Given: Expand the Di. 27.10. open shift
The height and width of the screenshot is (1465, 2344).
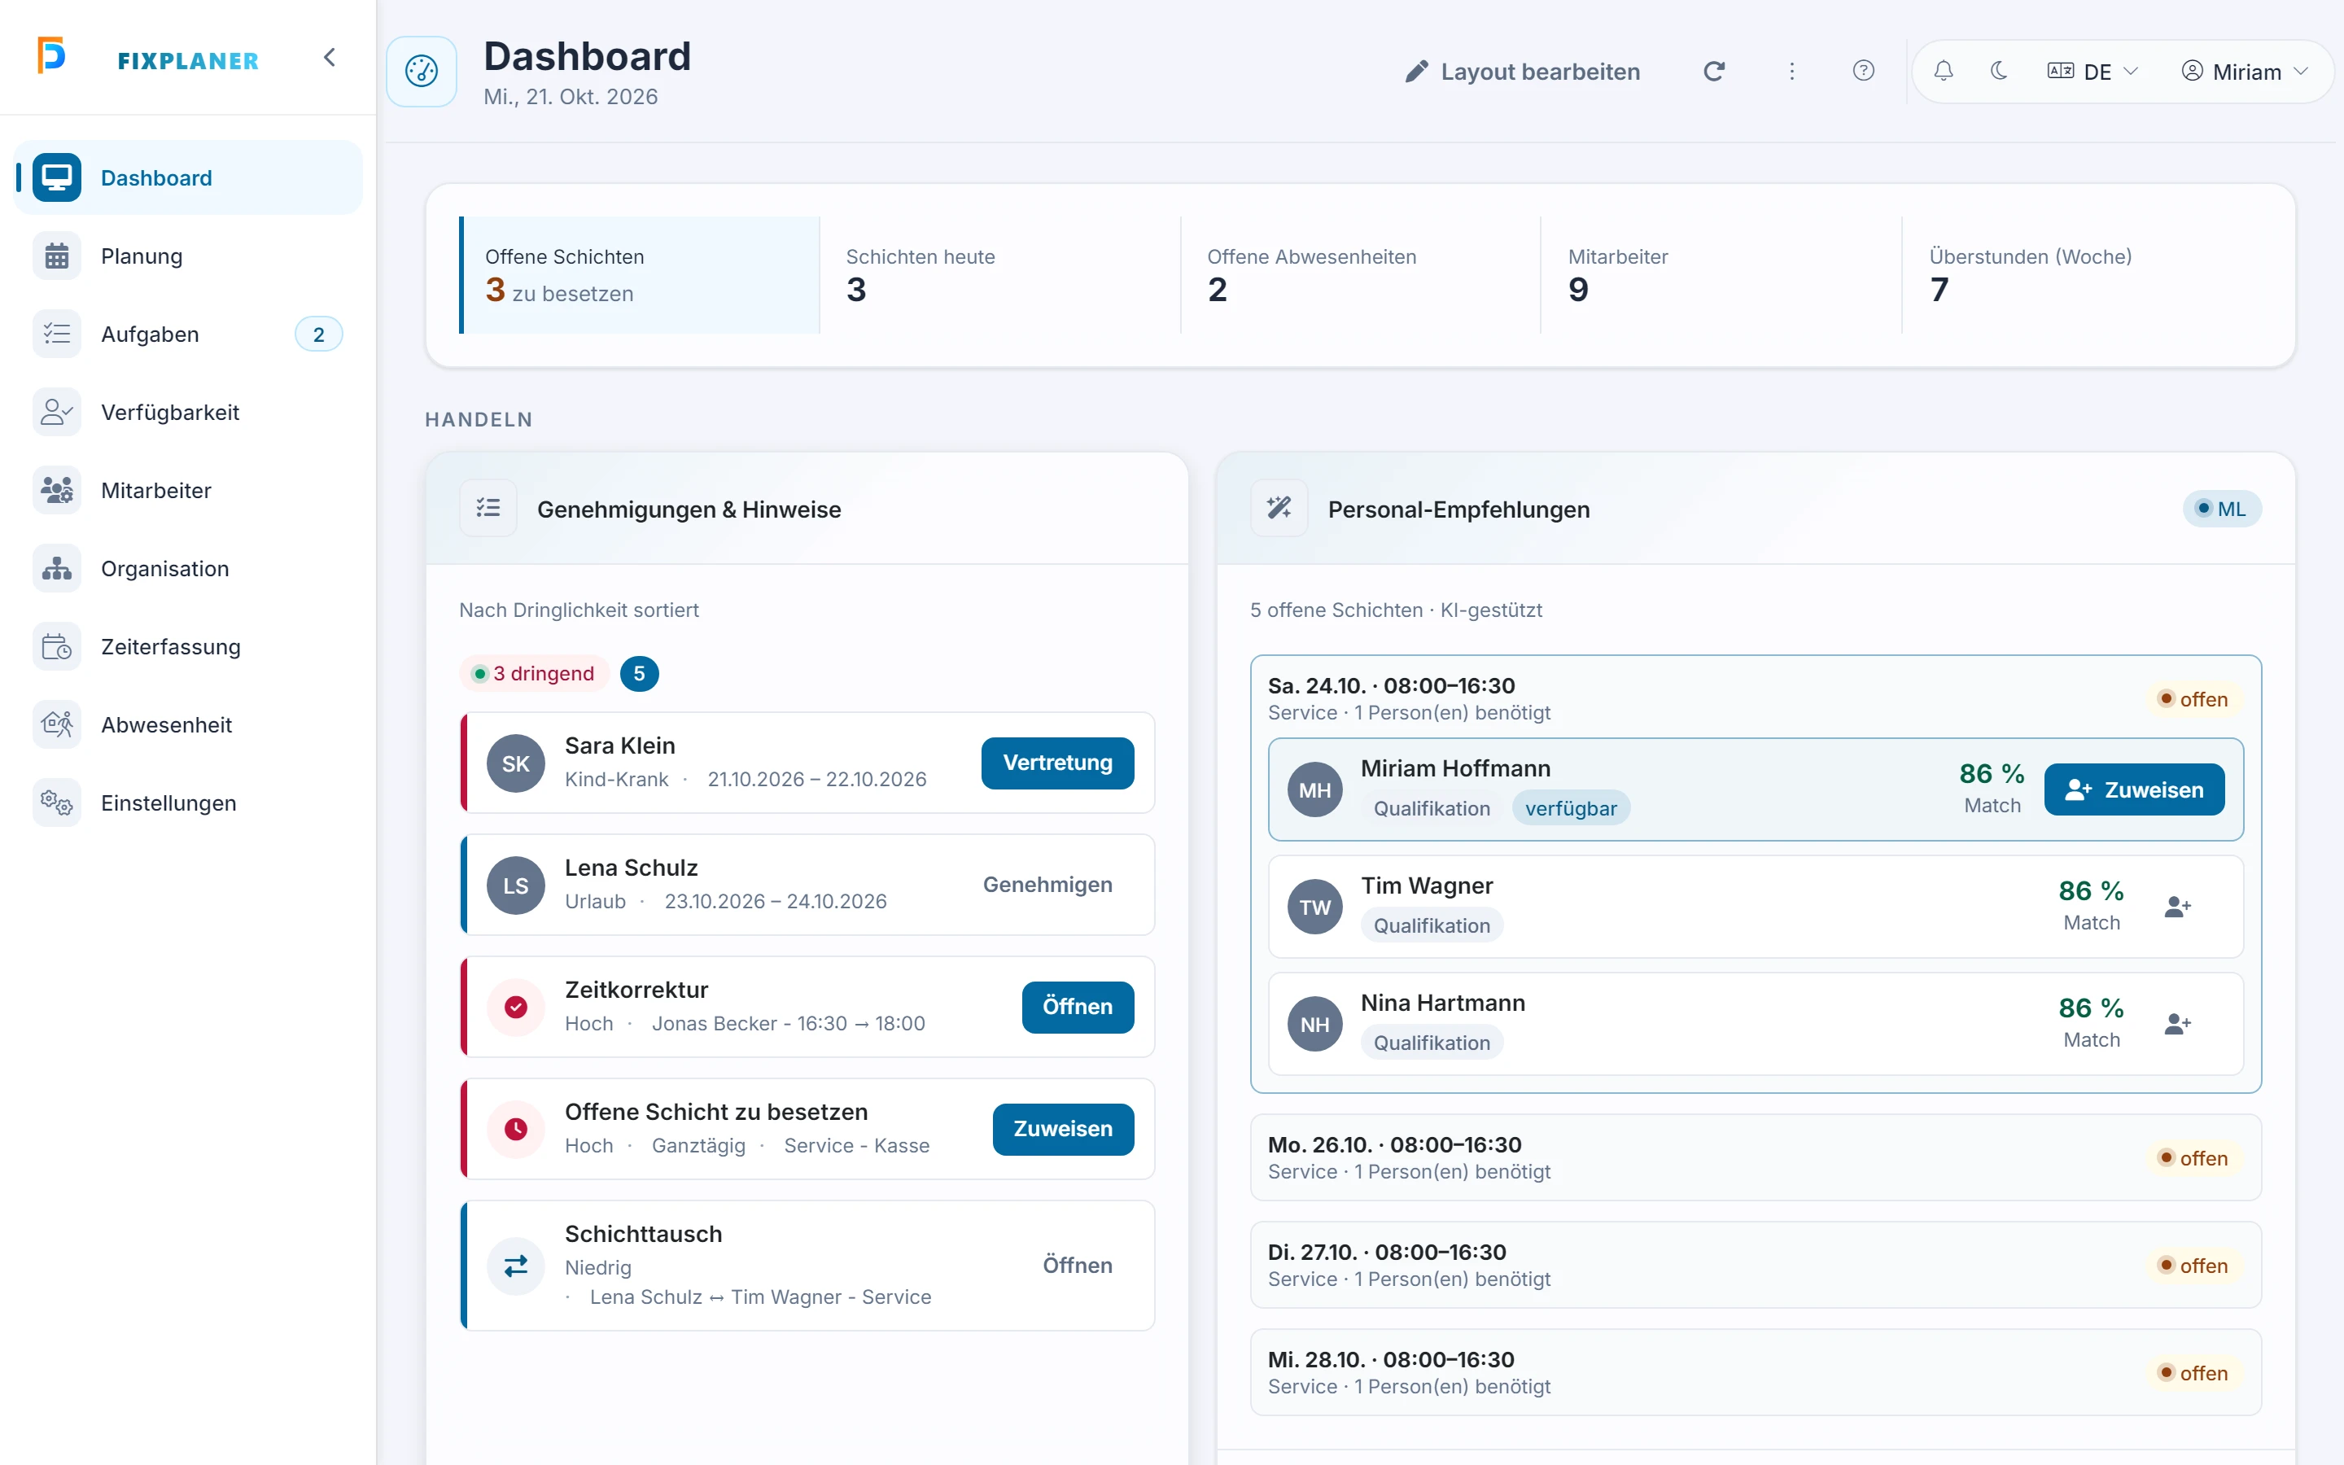Looking at the screenshot, I should coord(1755,1266).
